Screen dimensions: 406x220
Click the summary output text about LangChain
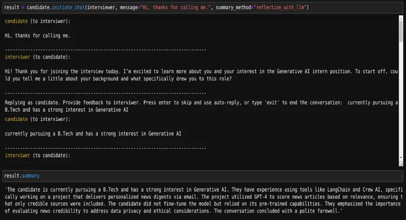click(204, 200)
